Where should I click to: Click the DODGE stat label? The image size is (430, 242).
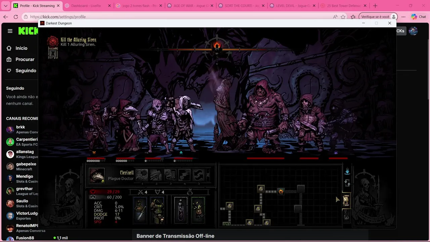100,214
